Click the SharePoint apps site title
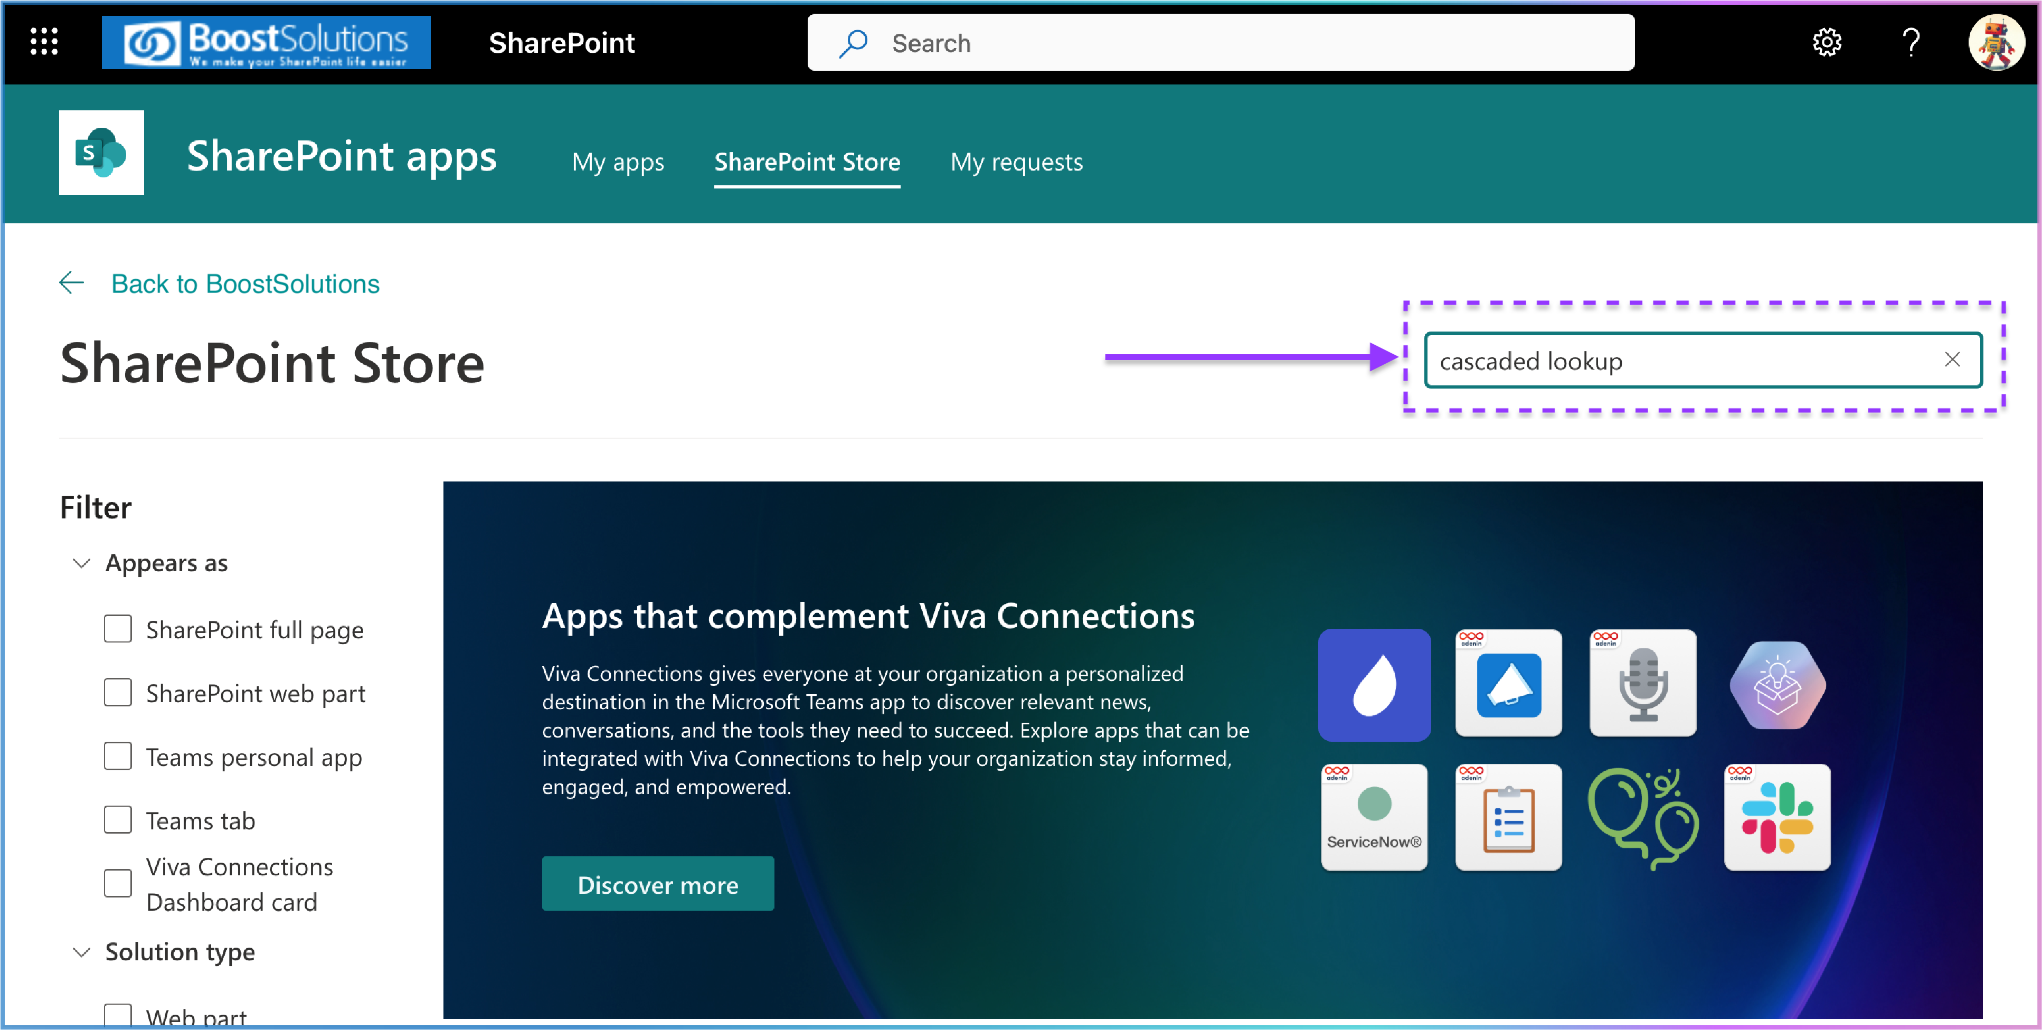The width and height of the screenshot is (2042, 1030). pyautogui.click(x=342, y=155)
